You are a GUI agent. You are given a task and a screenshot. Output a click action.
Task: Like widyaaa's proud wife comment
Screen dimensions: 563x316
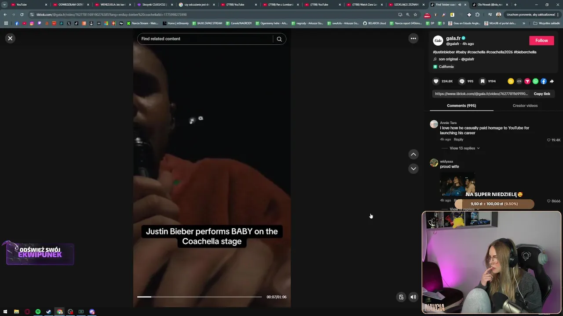tap(548, 201)
